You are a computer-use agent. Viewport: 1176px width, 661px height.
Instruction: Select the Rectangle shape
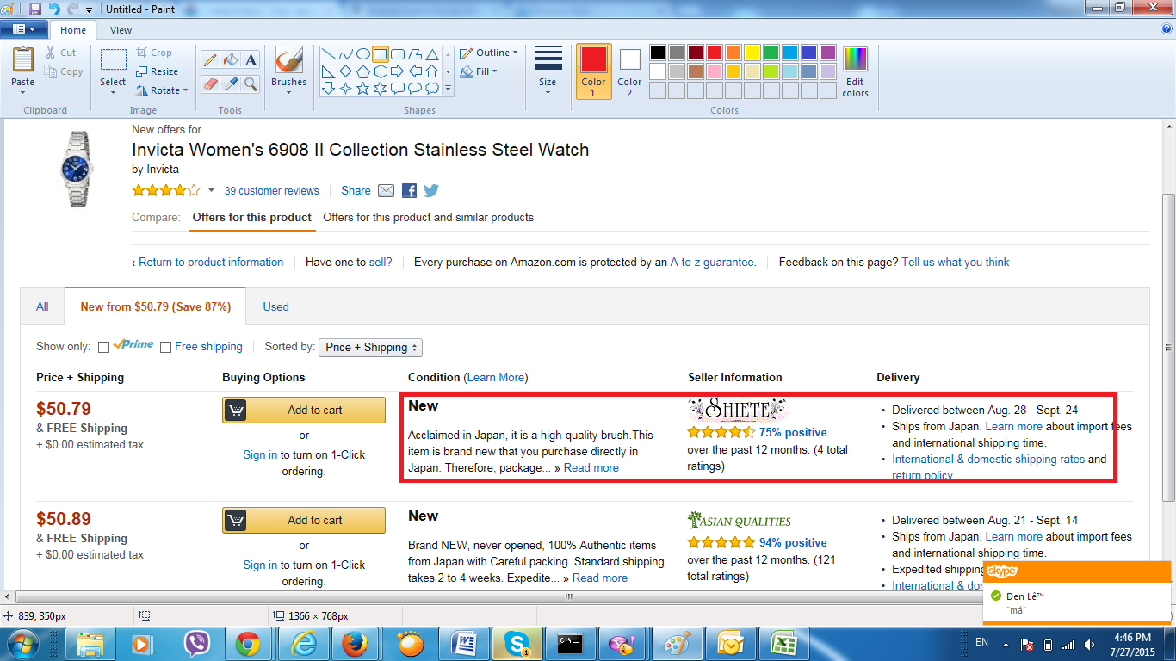pos(380,53)
